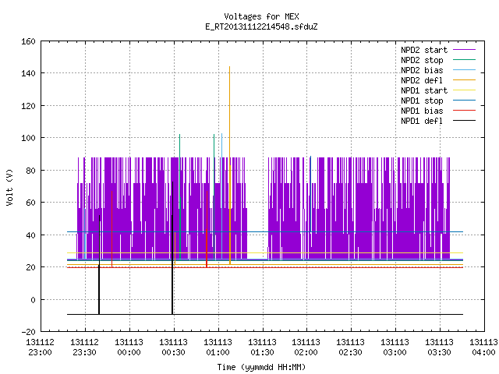499x374 pixels.
Task: Click the green NPD2 stop legend line
Action: pos(465,59)
